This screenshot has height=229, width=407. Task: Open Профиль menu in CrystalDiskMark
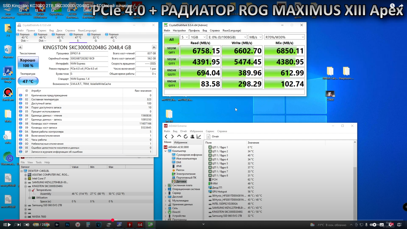click(x=194, y=31)
